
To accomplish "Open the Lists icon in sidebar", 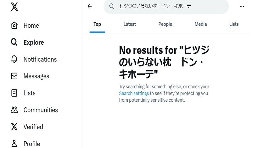I will coord(14,93).
